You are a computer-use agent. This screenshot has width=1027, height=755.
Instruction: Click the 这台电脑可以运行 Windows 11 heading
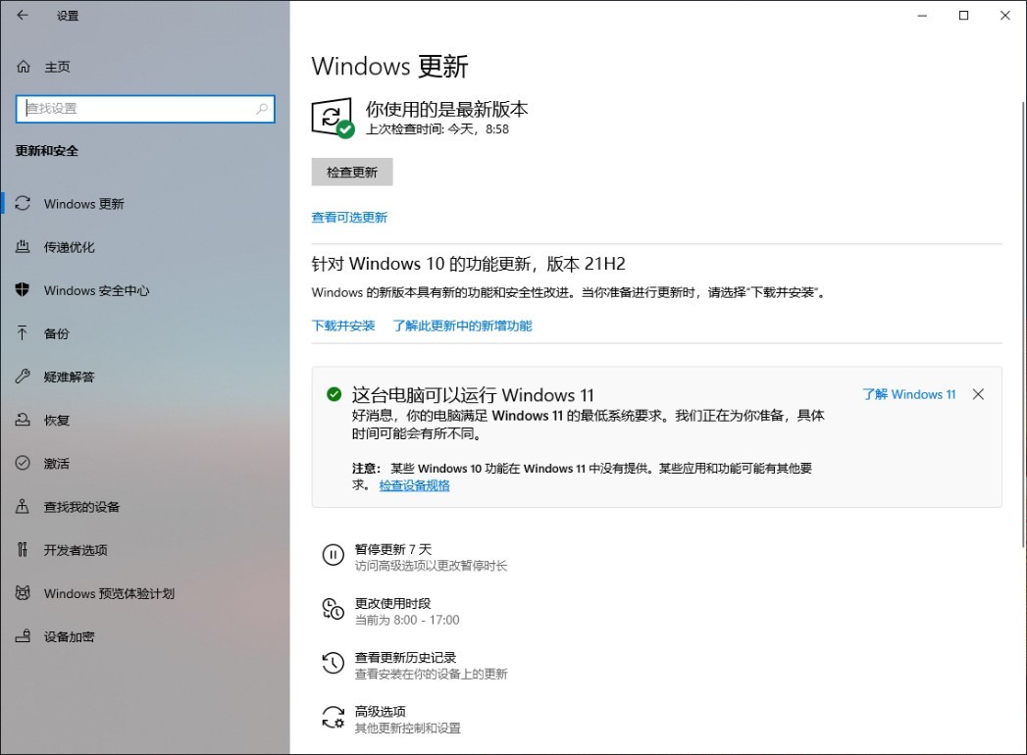click(x=473, y=395)
